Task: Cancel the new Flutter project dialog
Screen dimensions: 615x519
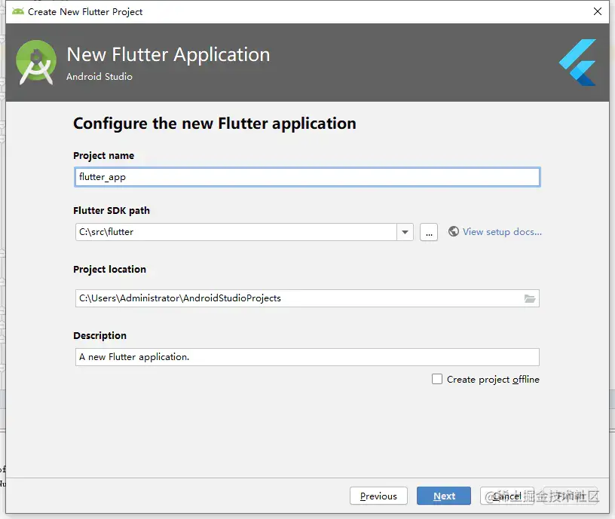Action: 507,496
